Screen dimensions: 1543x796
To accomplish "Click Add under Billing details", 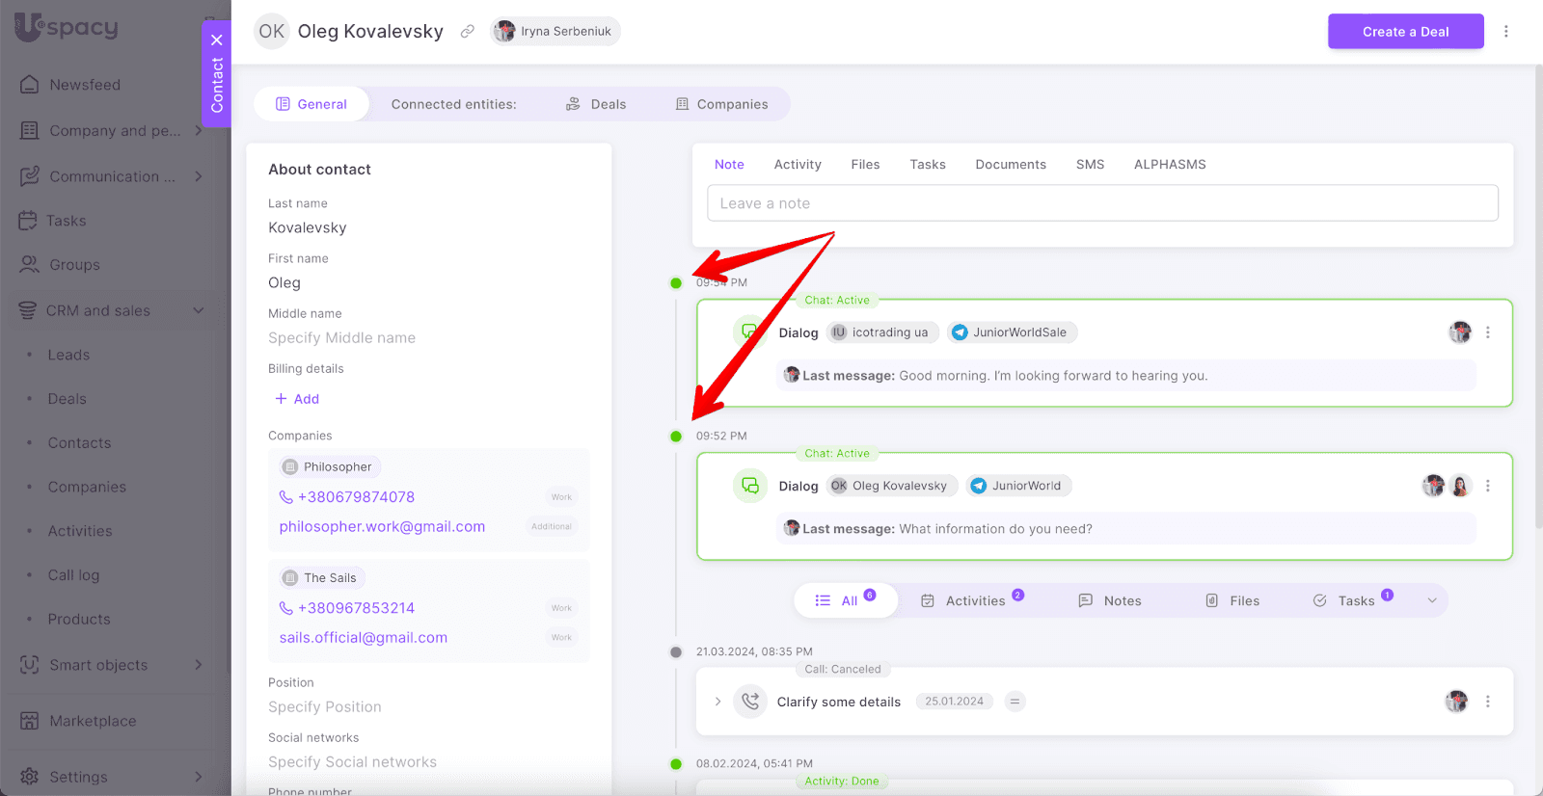I will (297, 399).
